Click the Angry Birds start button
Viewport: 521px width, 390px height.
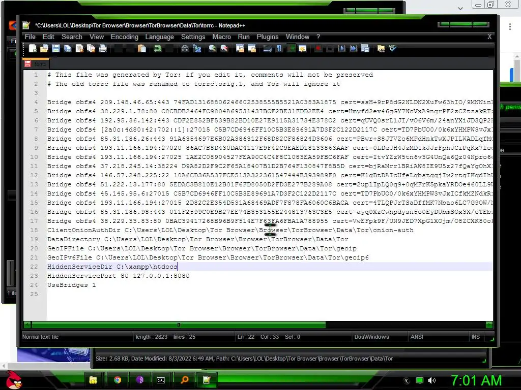[14, 380]
